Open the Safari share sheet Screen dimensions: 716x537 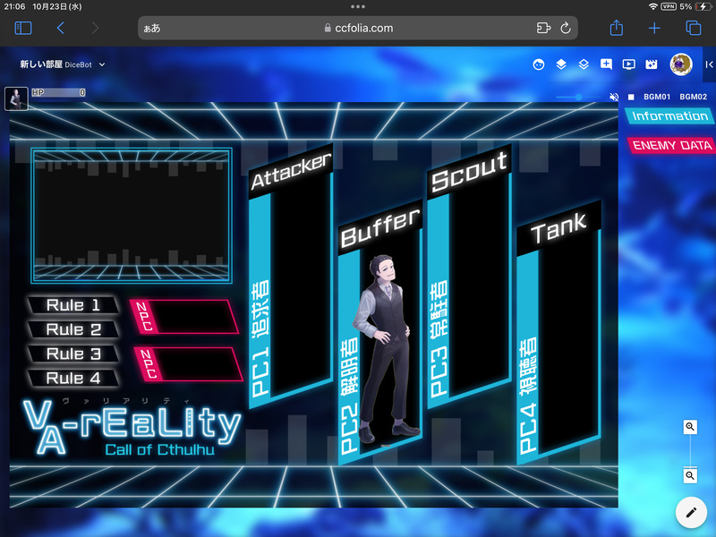click(617, 28)
